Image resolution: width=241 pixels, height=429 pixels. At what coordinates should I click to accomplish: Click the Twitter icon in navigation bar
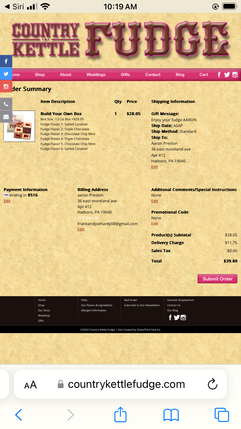(x=227, y=75)
